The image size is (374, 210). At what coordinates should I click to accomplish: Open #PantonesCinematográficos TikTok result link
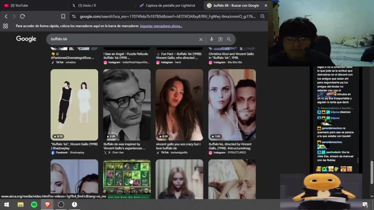coord(72,56)
